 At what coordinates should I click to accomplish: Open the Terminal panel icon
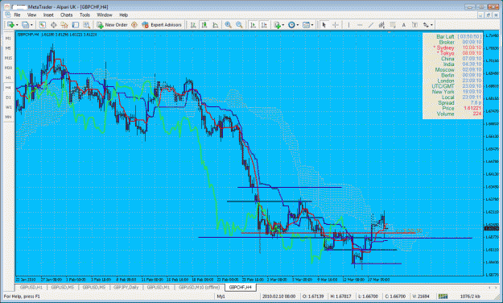tap(76, 25)
